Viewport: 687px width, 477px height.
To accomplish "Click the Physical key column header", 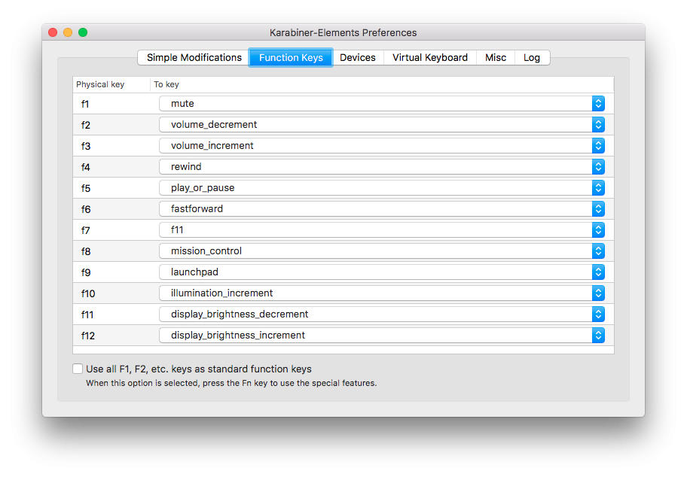I will [x=100, y=85].
